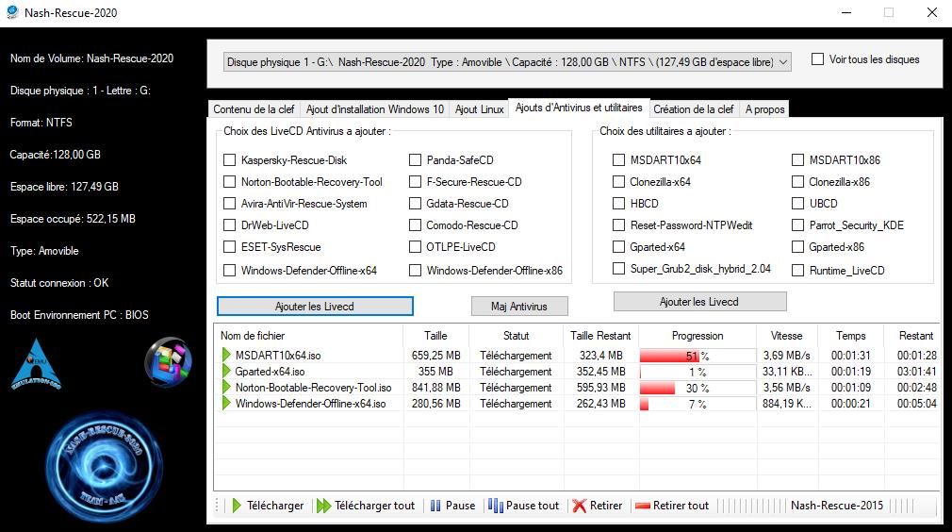The image size is (952, 532).
Task: Click the Pause icon in bottom toolbar
Action: (435, 506)
